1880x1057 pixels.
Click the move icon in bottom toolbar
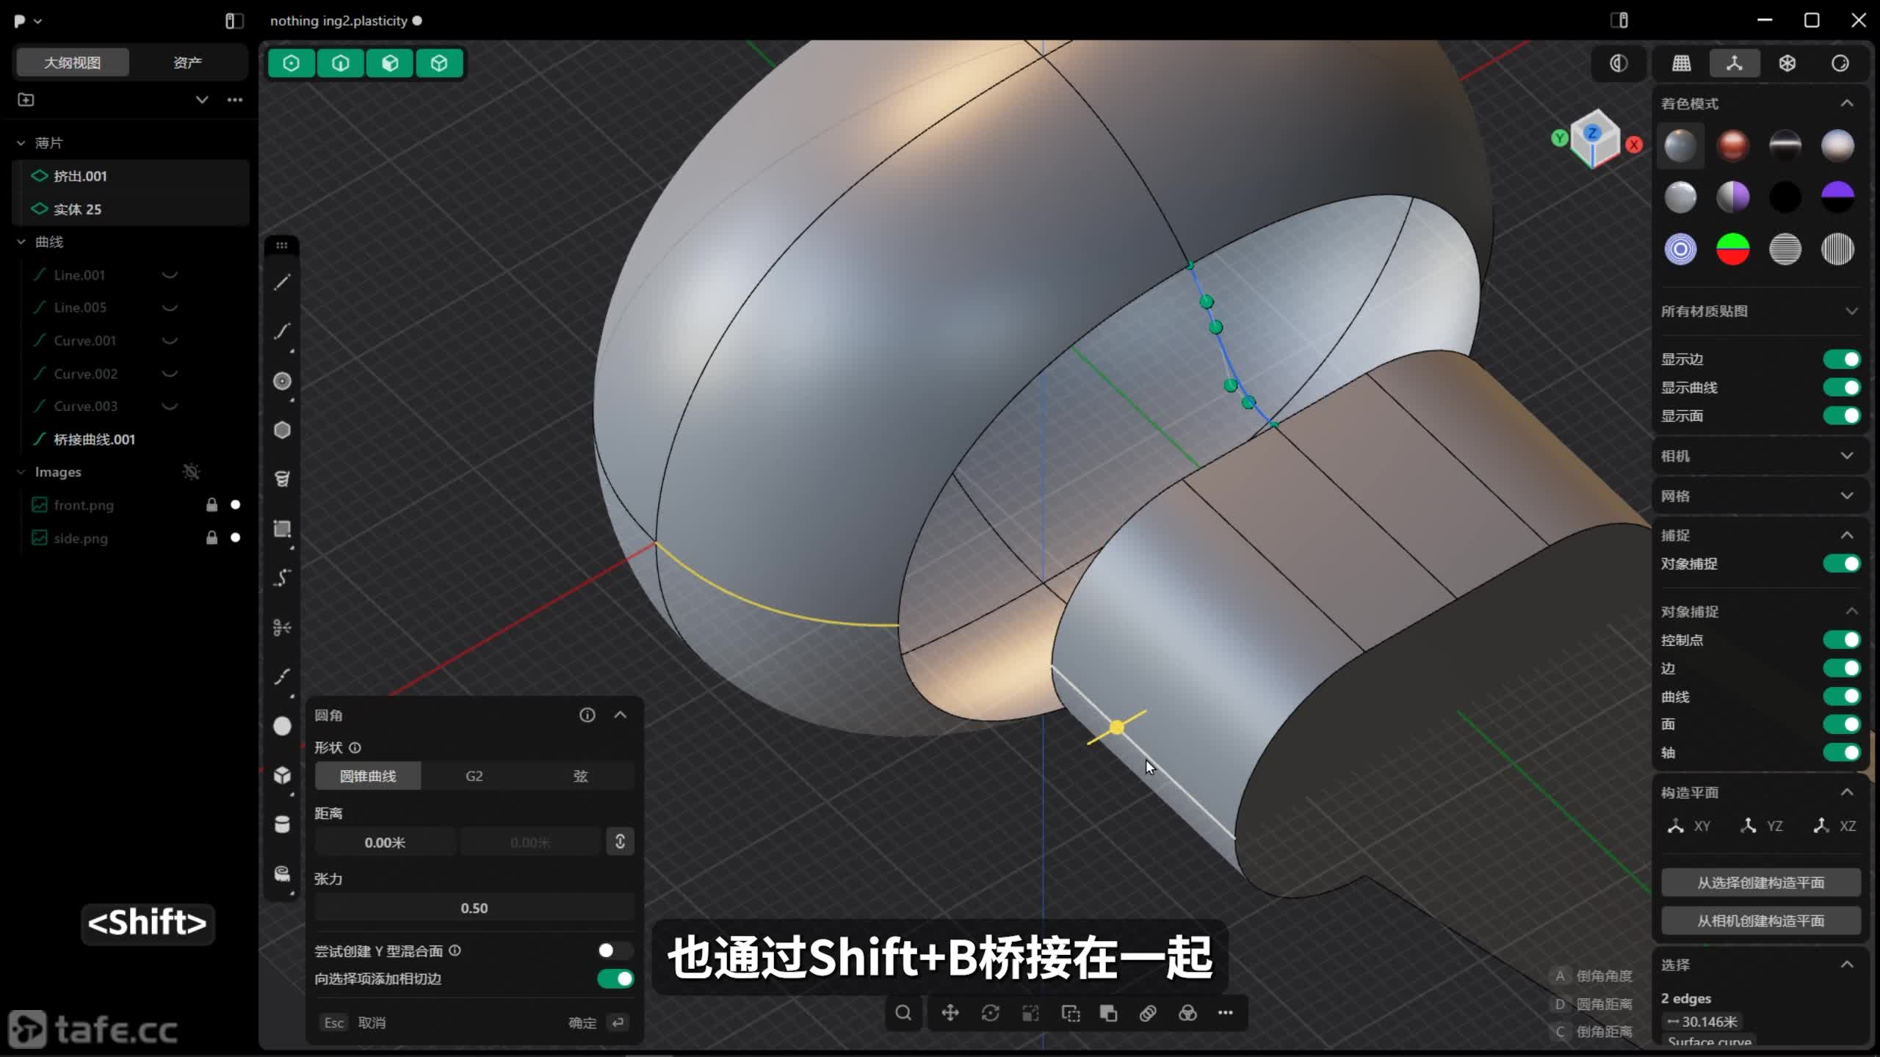(950, 1013)
